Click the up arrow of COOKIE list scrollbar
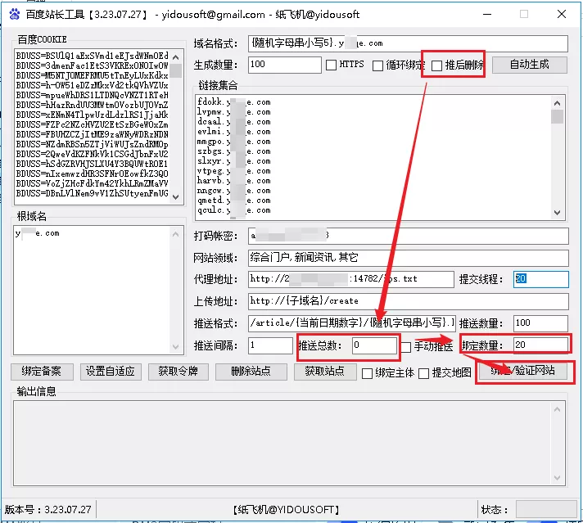The height and width of the screenshot is (523, 583). (176, 57)
